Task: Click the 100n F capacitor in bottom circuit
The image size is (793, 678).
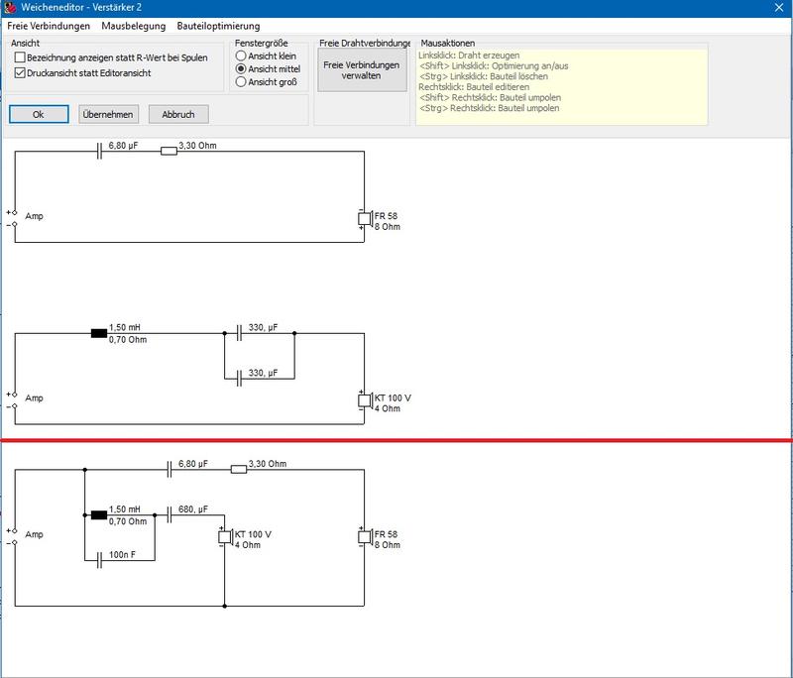Action: (x=99, y=560)
